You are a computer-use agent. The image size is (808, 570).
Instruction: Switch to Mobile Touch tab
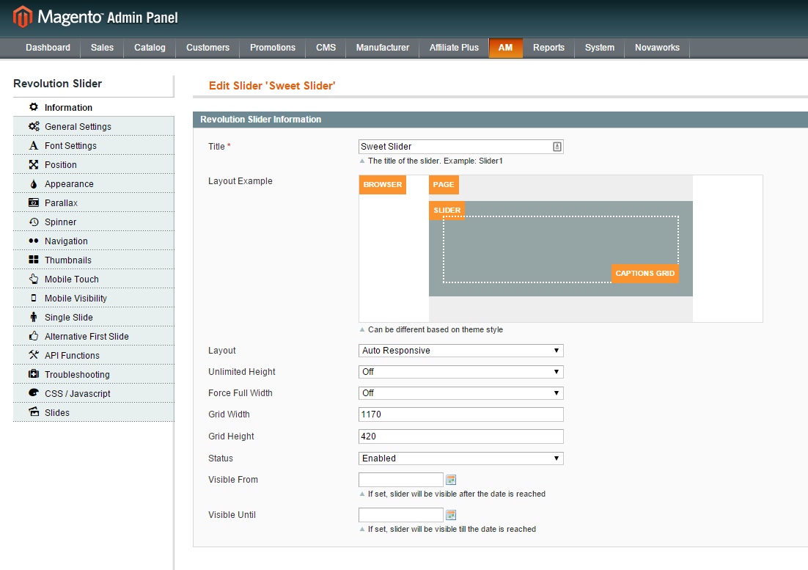coord(93,279)
